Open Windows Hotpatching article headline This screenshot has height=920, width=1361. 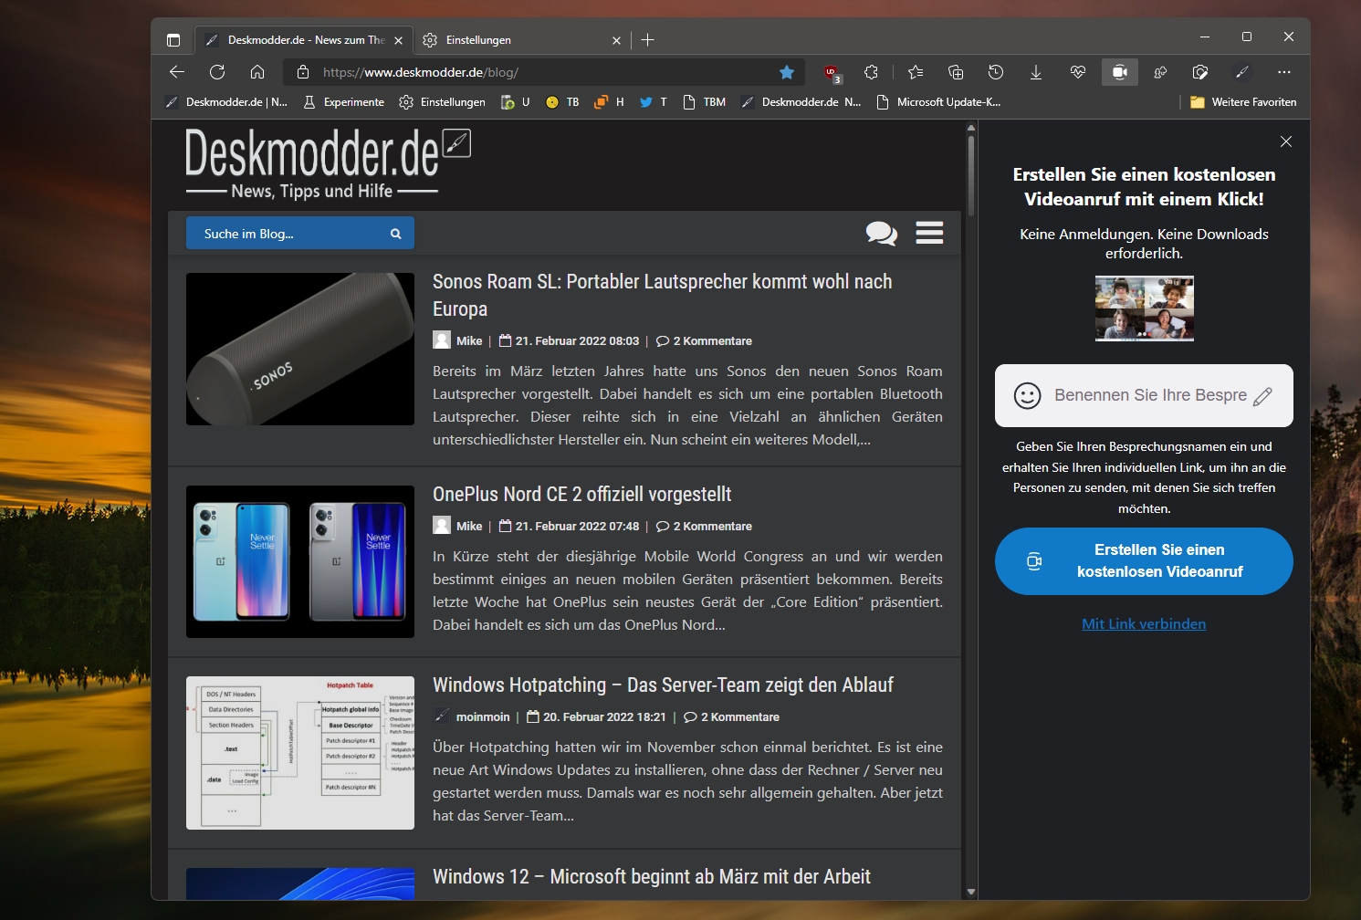click(x=663, y=685)
